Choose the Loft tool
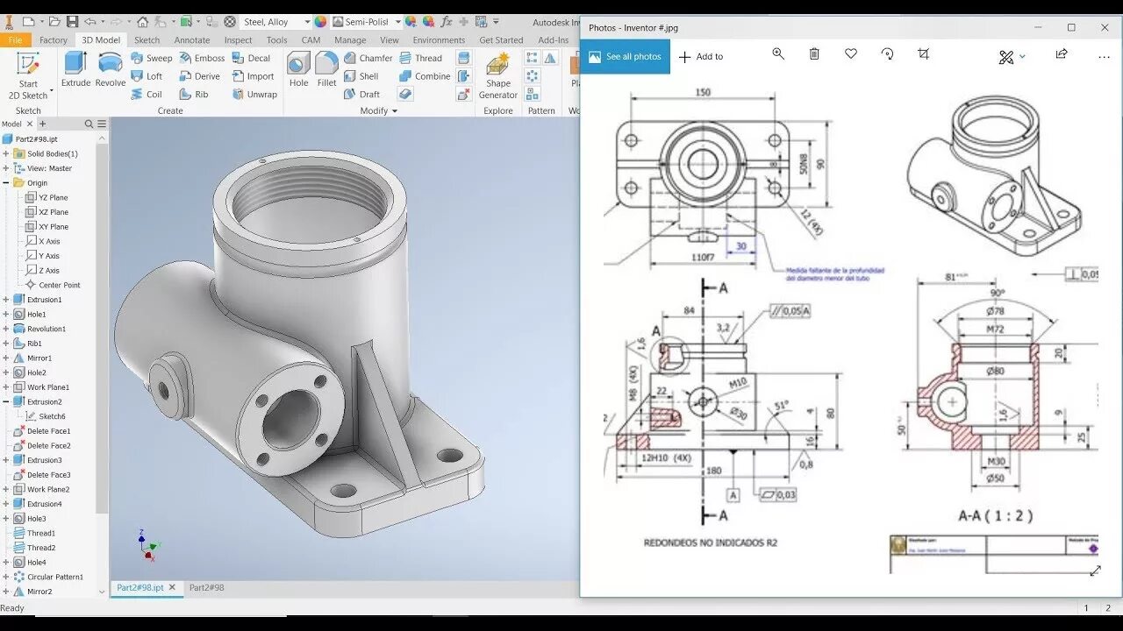Image resolution: width=1123 pixels, height=631 pixels. (147, 76)
